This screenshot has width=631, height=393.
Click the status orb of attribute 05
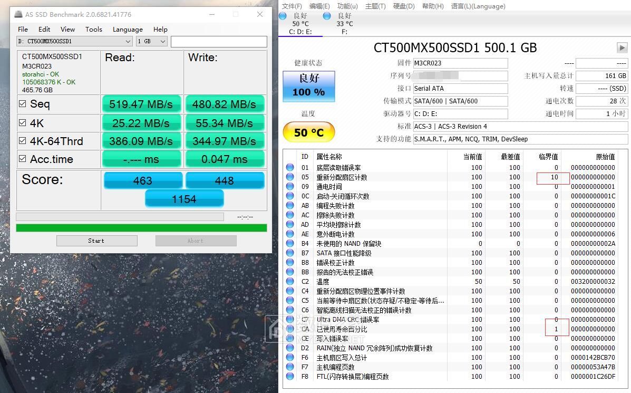(x=290, y=177)
